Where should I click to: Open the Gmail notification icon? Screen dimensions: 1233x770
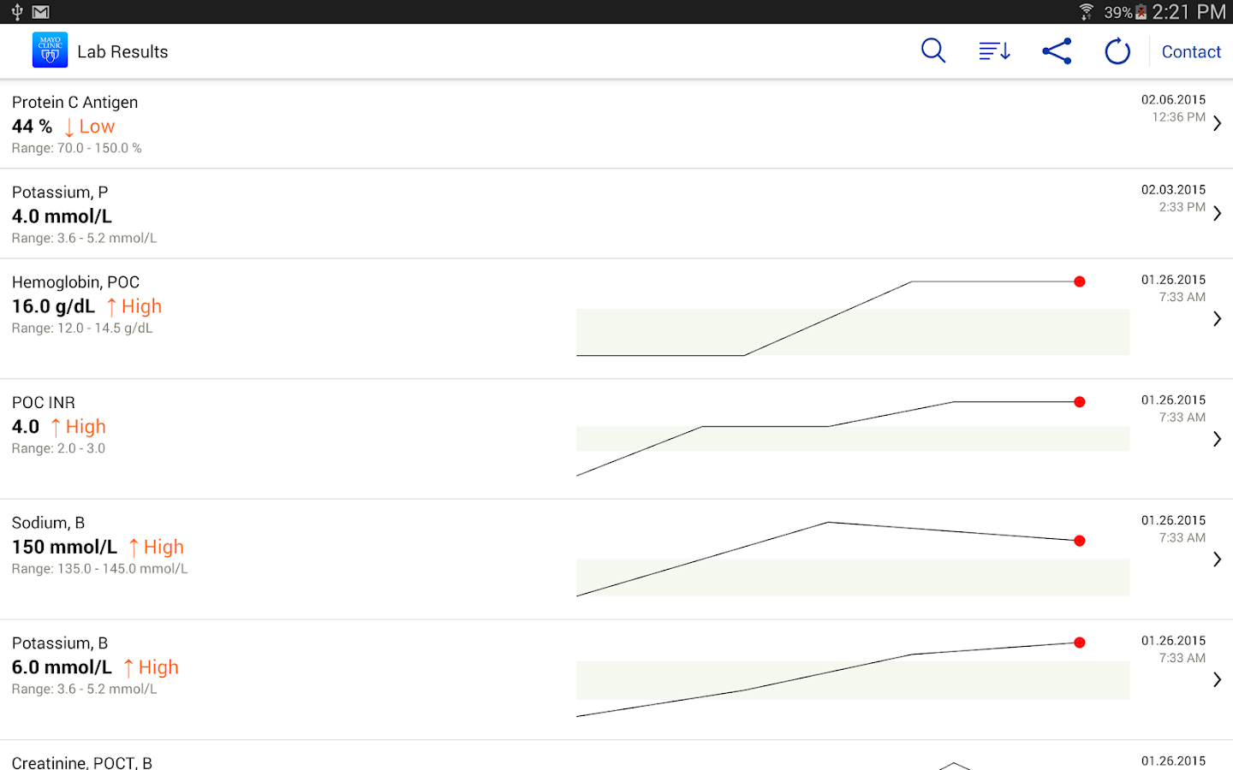[40, 12]
